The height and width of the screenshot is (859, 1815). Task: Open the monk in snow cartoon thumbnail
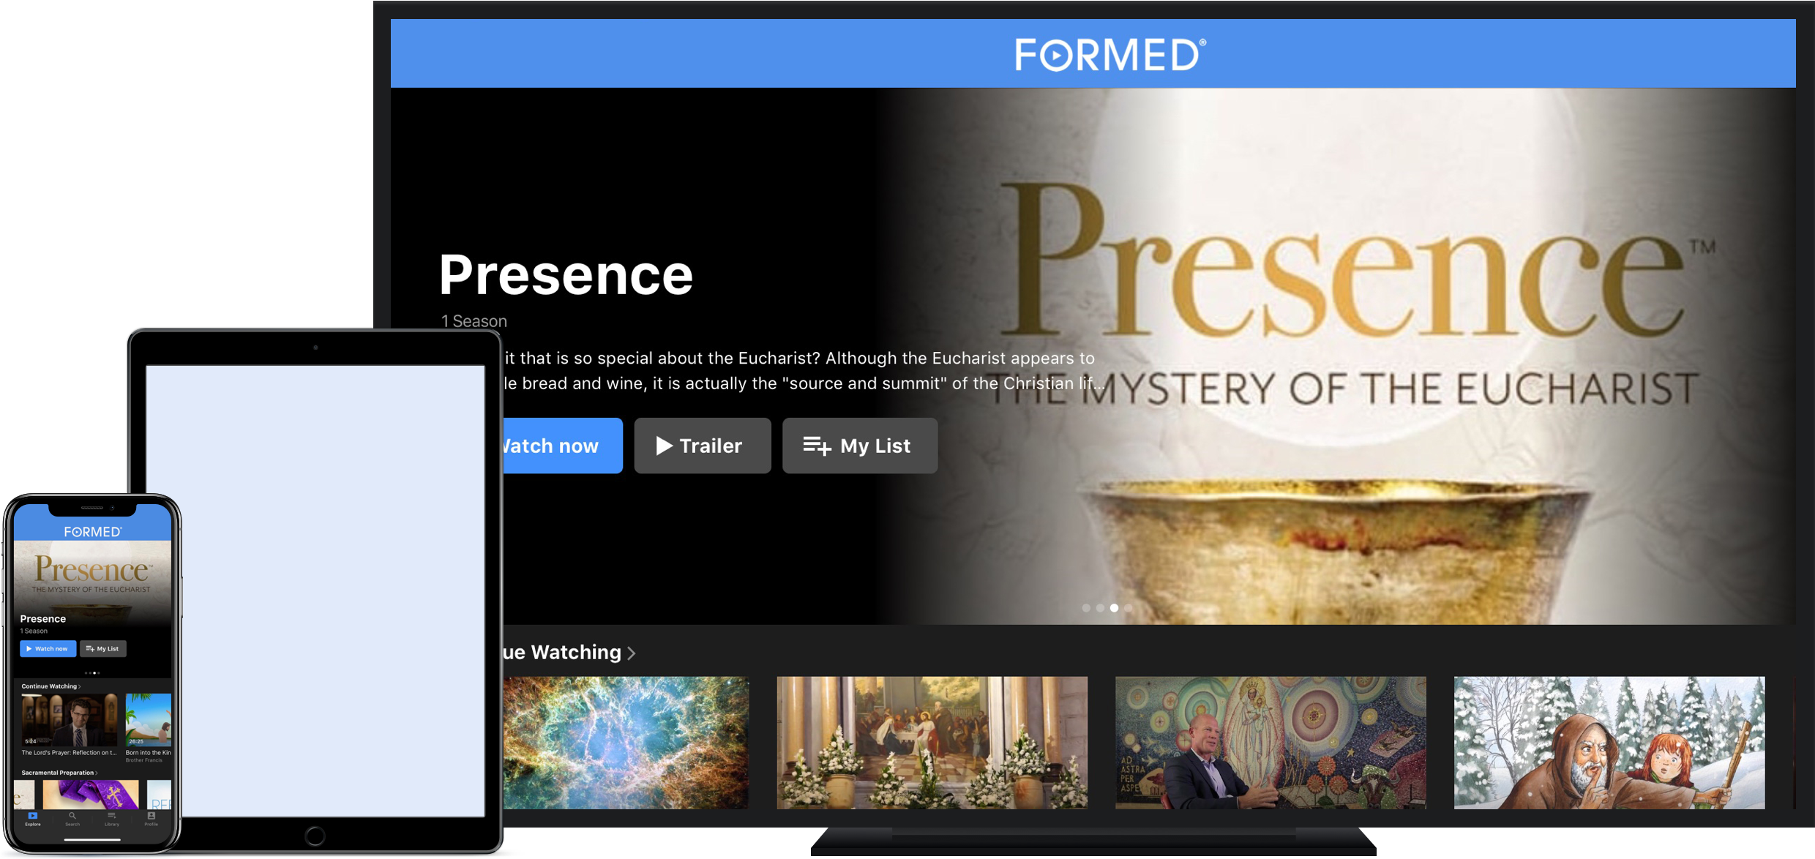[1609, 743]
